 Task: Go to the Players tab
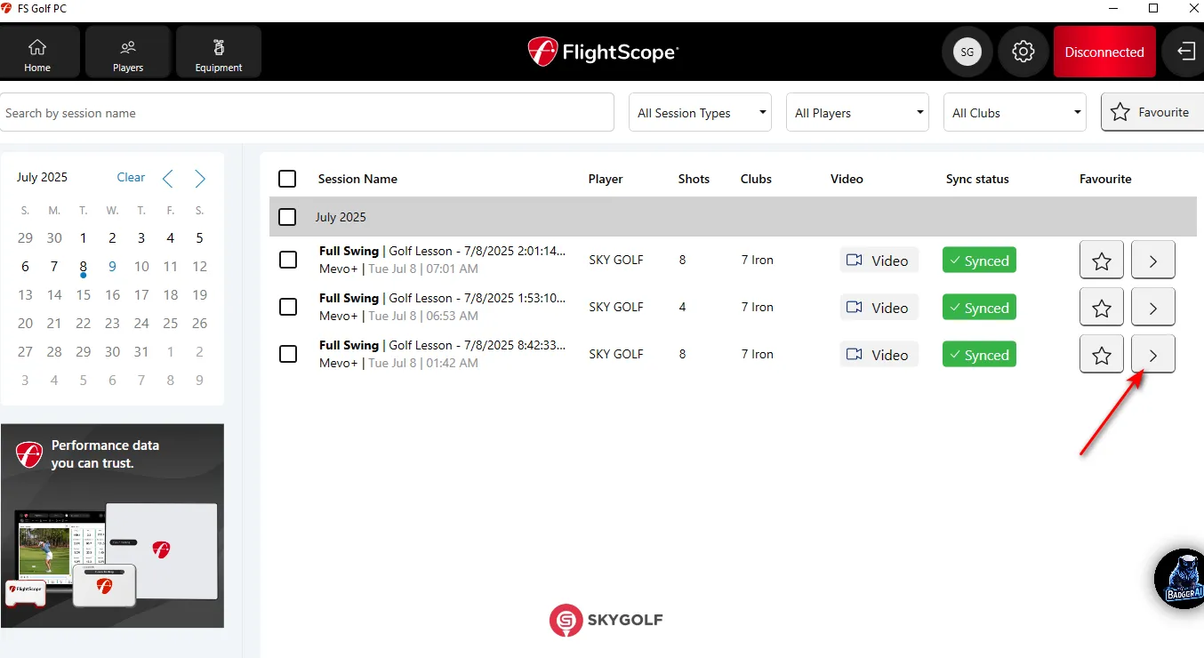pos(128,52)
